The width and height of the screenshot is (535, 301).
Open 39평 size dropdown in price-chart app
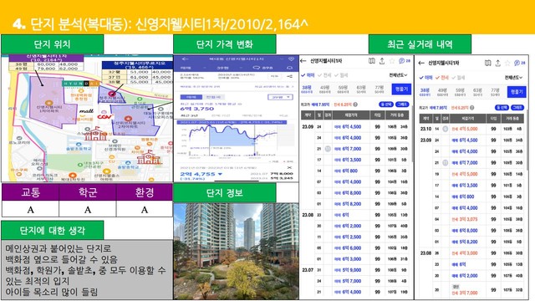280,97
